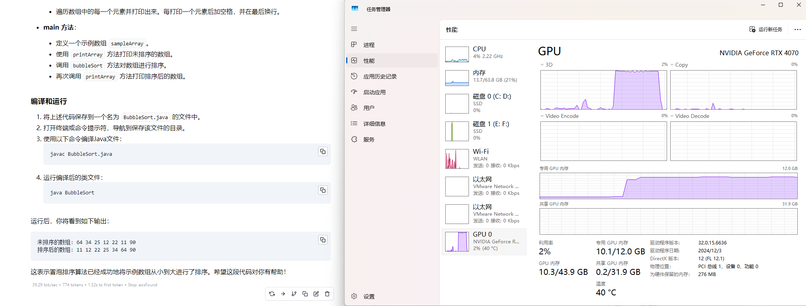Toggle the Task Manager hamburger navigation menu
This screenshot has width=806, height=306.
click(354, 29)
